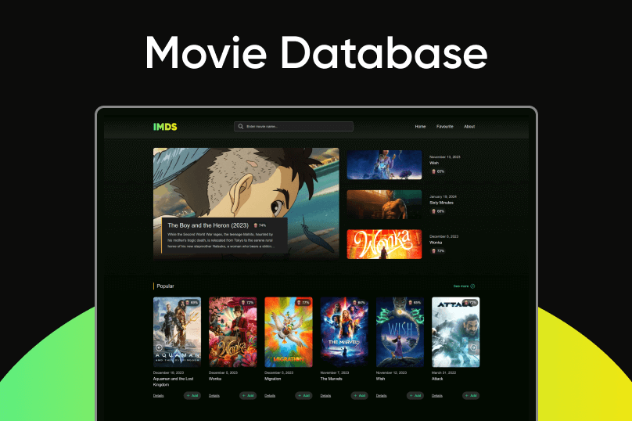Click The Boy and the Heron (2023) title
Viewport: 632px width, 421px height.
208,225
